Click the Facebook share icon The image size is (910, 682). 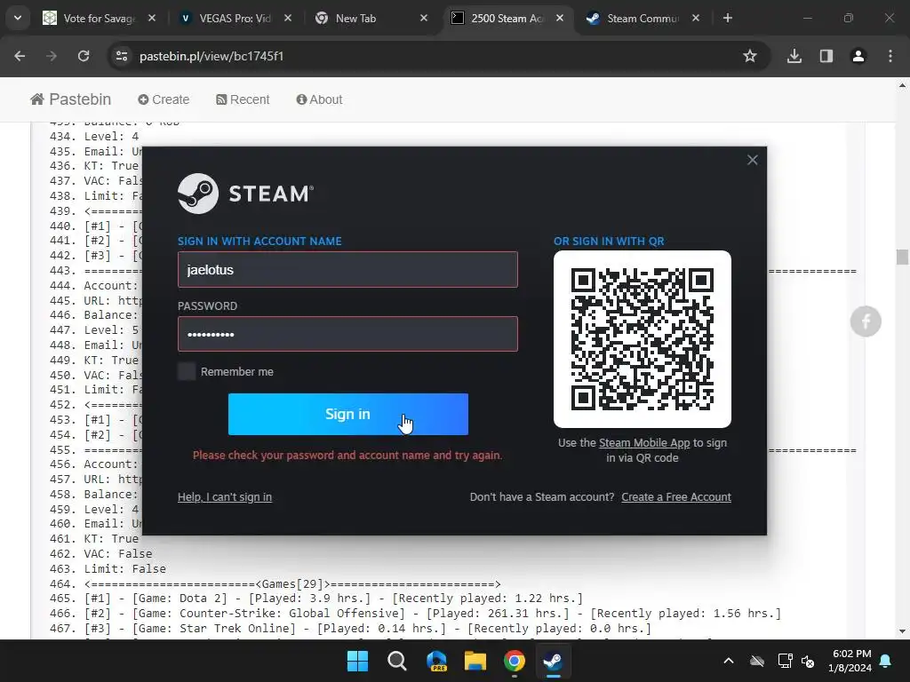tap(866, 321)
